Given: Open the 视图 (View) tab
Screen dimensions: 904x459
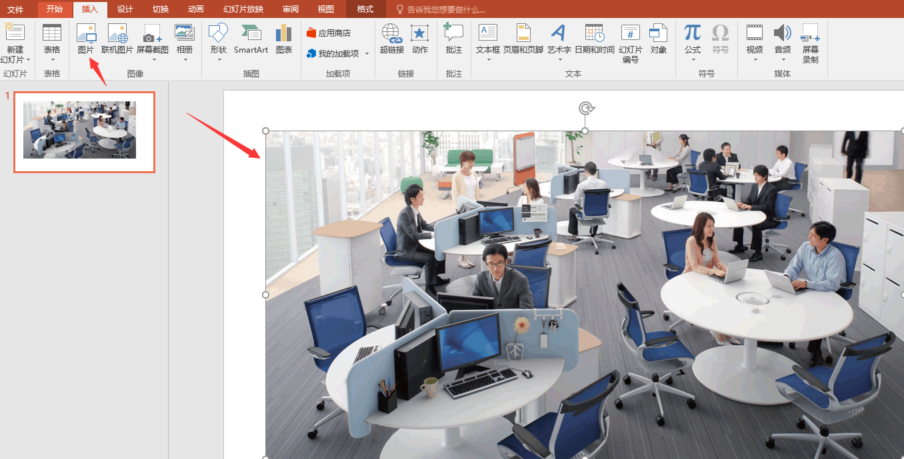Looking at the screenshot, I should tap(326, 9).
